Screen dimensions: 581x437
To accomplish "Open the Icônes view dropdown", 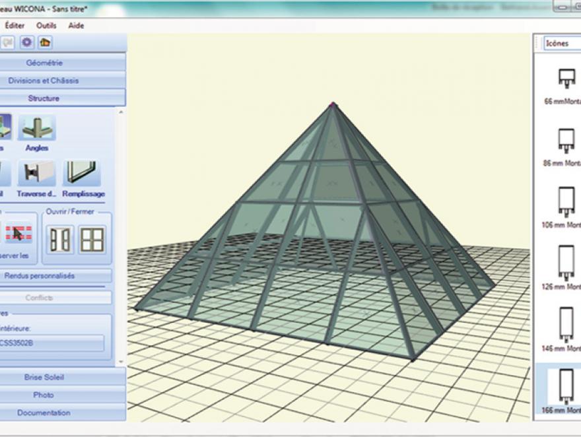I will (x=561, y=43).
